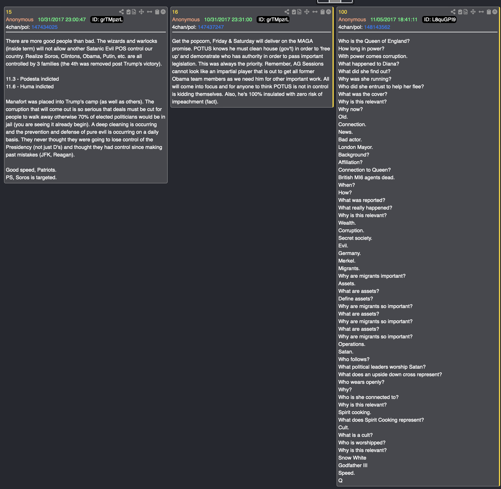This screenshot has width=501, height=489.
Task: Click the ID L8quGPI9 badge
Action: 439,20
